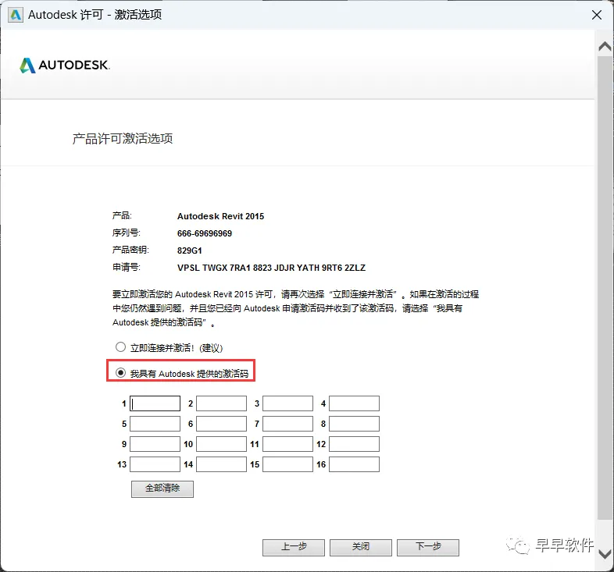Click the serial number 666-69696969
The image size is (614, 572).
coord(205,233)
